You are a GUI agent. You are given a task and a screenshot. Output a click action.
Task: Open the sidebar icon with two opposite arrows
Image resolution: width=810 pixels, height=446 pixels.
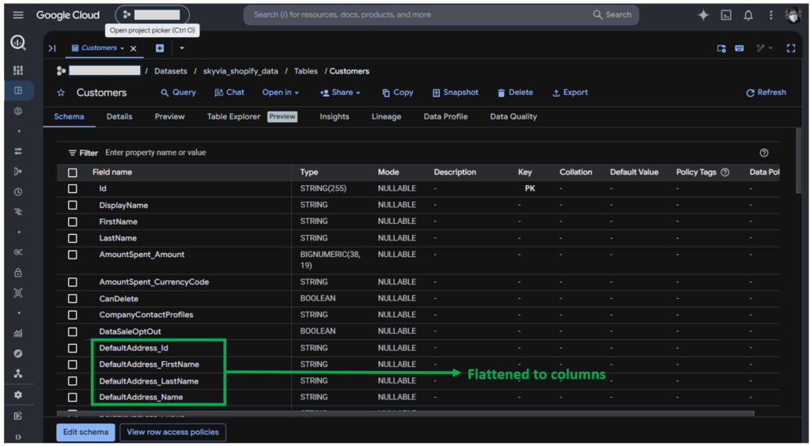pyautogui.click(x=18, y=151)
